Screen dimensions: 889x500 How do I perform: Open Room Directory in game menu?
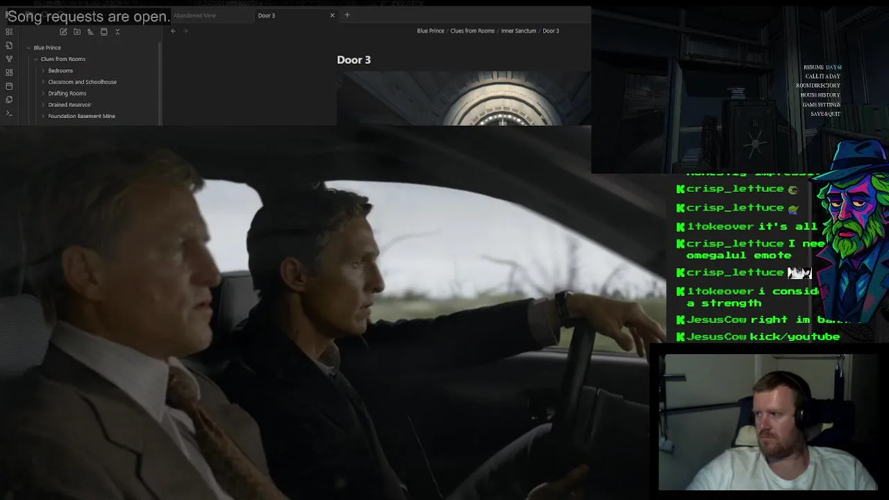pyautogui.click(x=818, y=85)
